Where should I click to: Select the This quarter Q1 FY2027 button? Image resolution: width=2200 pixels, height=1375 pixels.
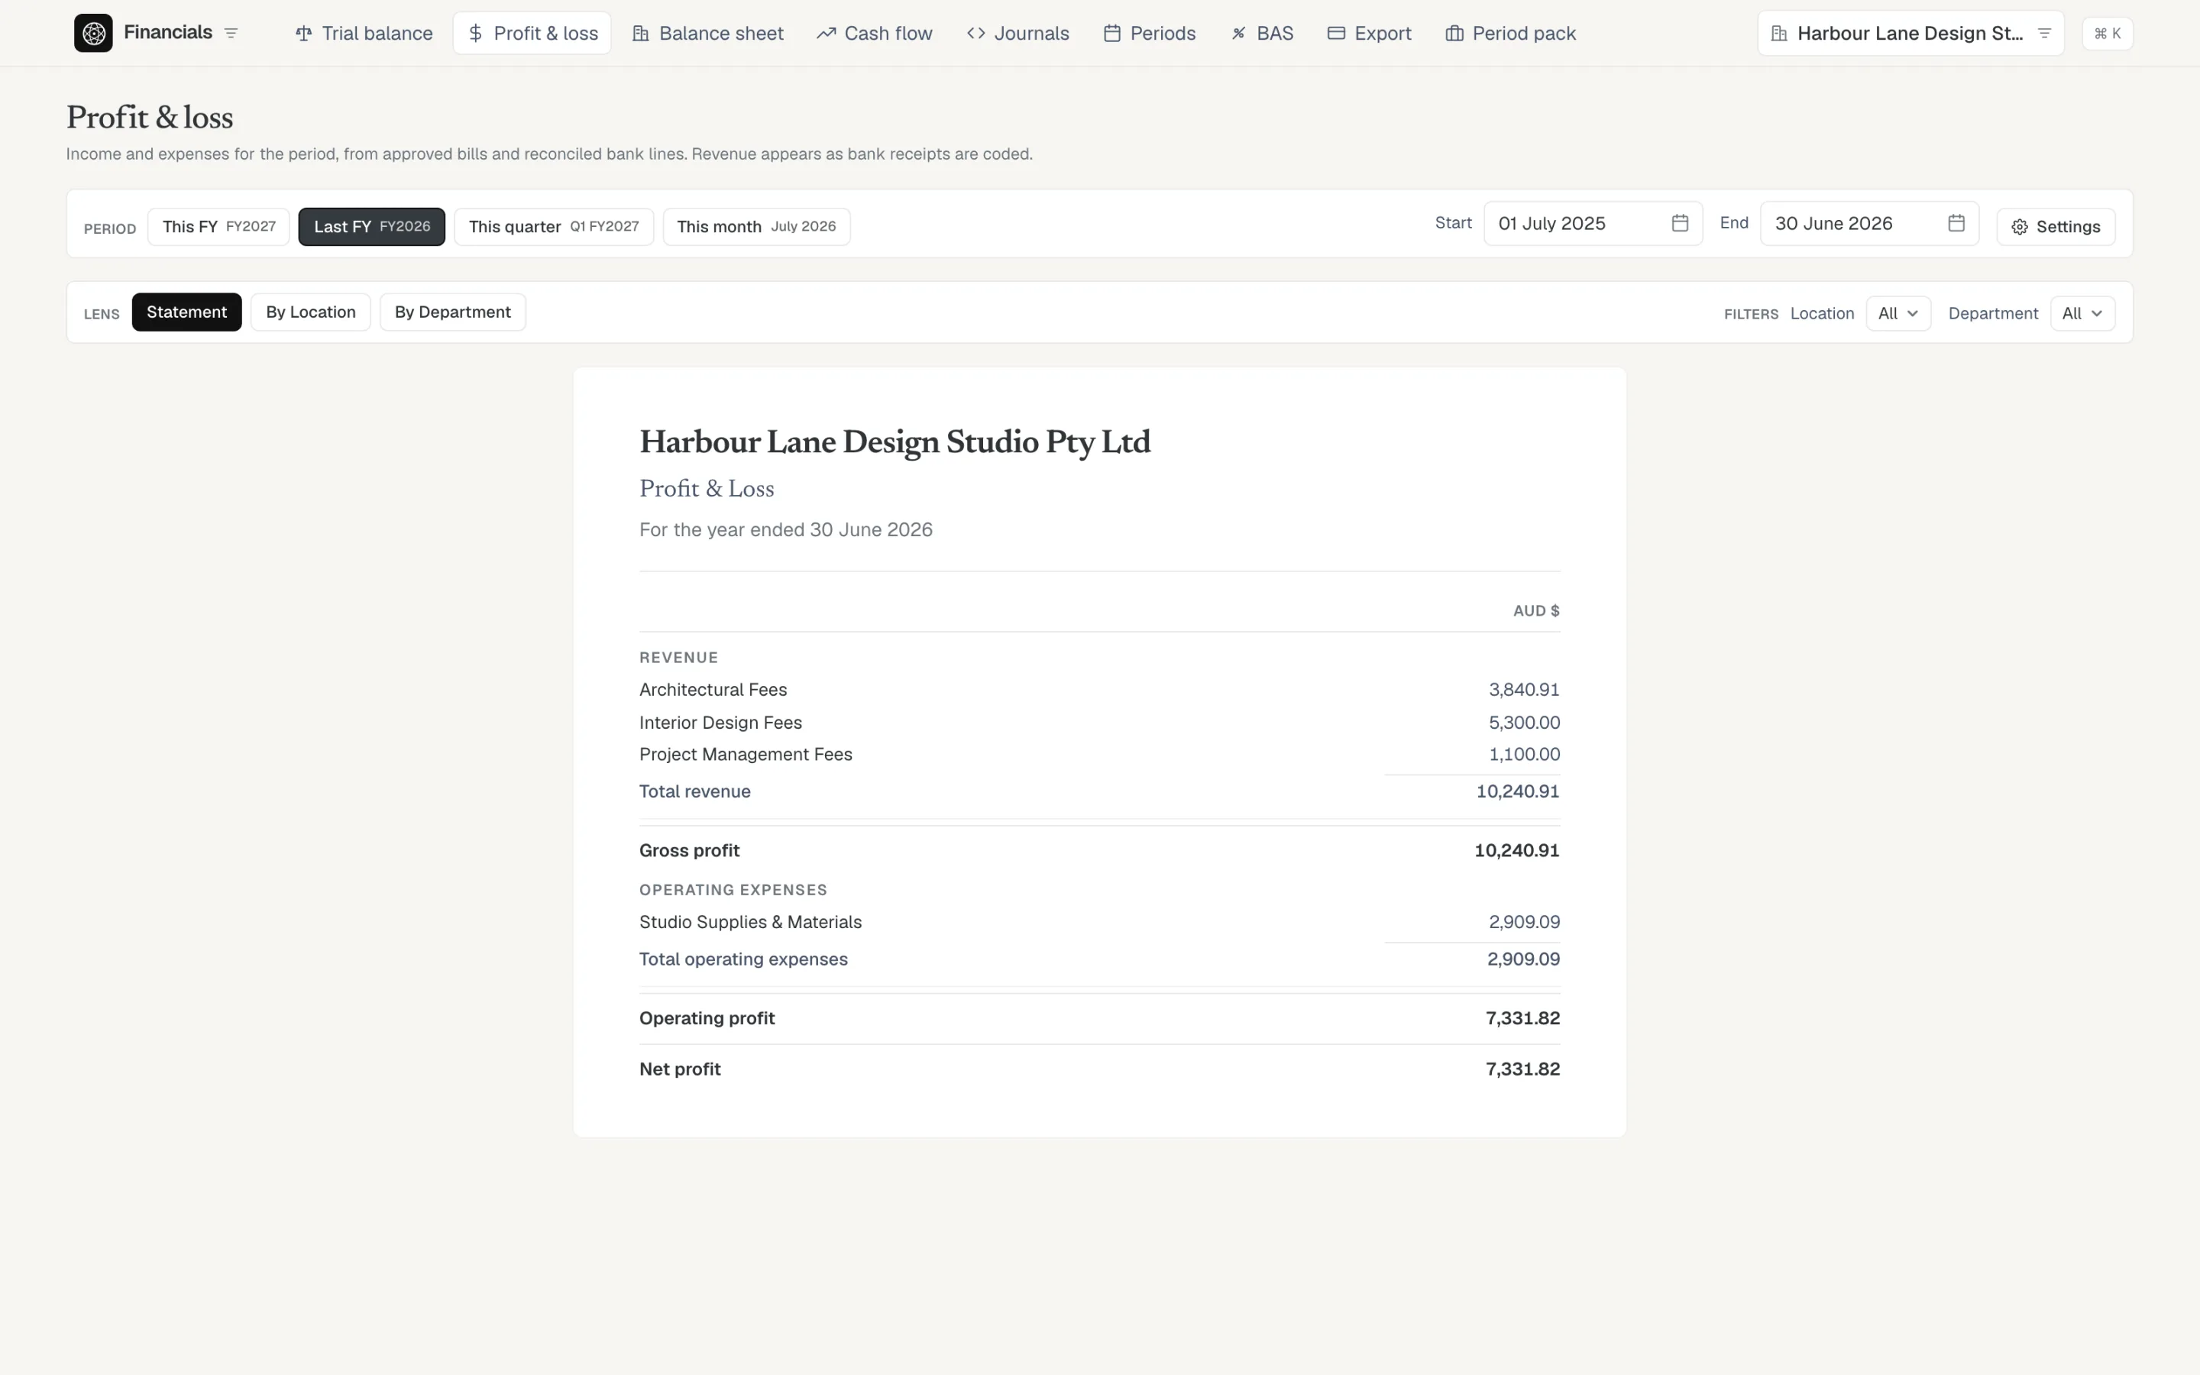[554, 226]
